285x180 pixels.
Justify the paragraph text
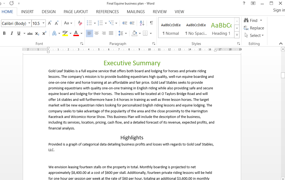[x=111, y=33]
